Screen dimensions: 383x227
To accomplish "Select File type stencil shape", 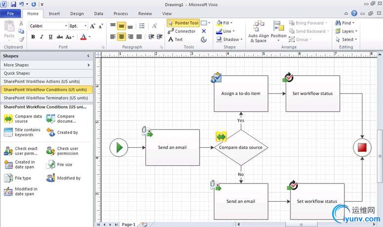I will pyautogui.click(x=17, y=178).
